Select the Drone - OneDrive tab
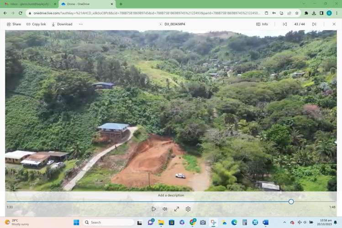This screenshot has width=342, height=228. point(87,4)
